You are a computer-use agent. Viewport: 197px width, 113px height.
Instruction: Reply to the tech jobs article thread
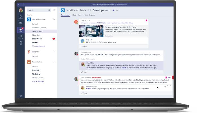(84, 47)
